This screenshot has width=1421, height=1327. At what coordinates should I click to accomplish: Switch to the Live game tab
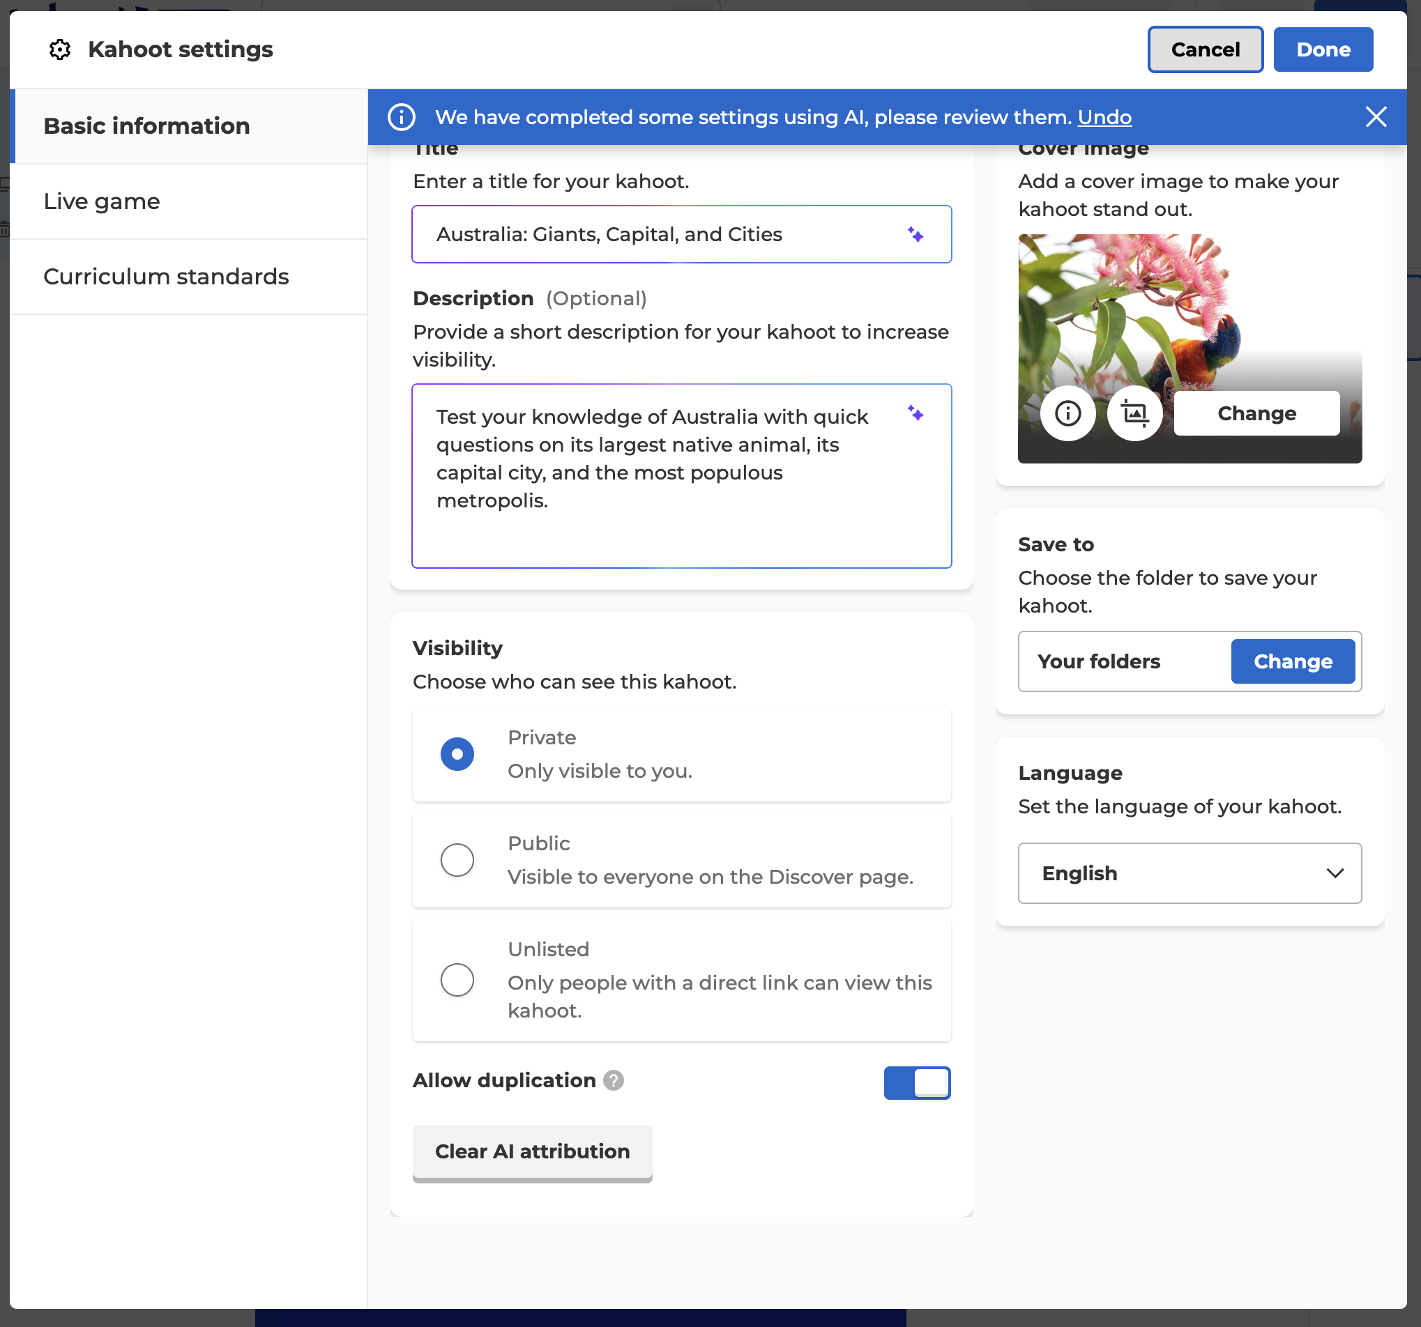[x=190, y=201]
